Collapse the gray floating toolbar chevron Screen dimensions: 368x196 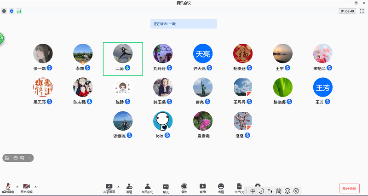tap(30, 158)
